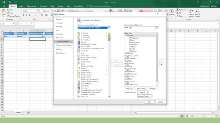Uncheck the Power Pivot checkbox
The image size is (220, 123).
[128, 84]
